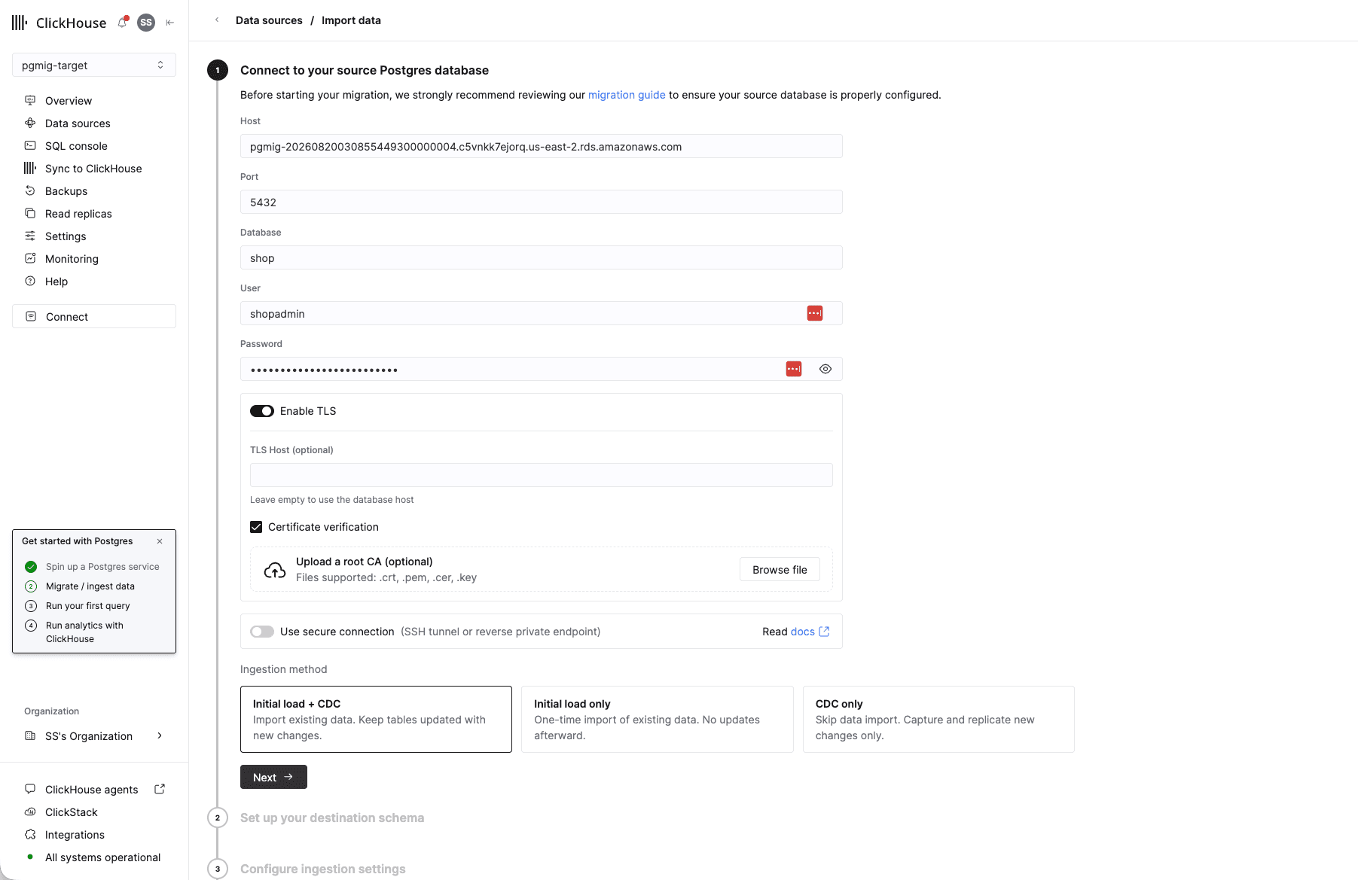The height and width of the screenshot is (880, 1358).
Task: Toggle the Enable TLS switch
Action: 262,411
